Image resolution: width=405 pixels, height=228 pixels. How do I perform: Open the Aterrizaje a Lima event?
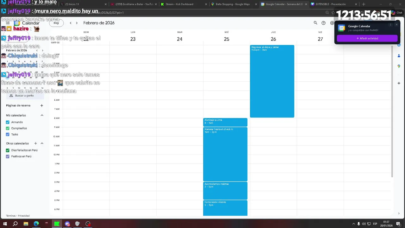click(225, 122)
